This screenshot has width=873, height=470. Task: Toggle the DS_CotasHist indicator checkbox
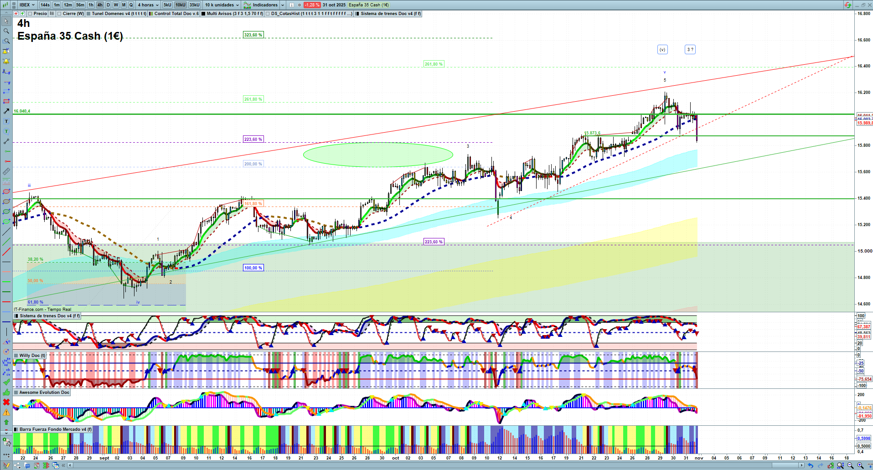tap(268, 14)
